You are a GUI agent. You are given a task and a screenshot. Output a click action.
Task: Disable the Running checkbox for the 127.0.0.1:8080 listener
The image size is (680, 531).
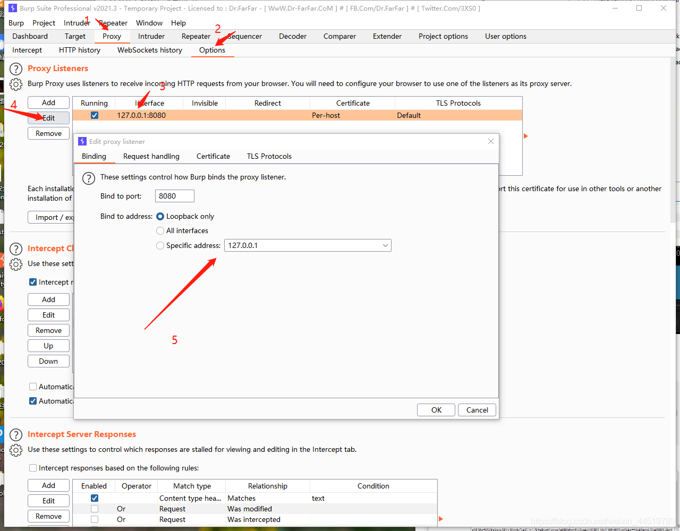click(x=94, y=115)
